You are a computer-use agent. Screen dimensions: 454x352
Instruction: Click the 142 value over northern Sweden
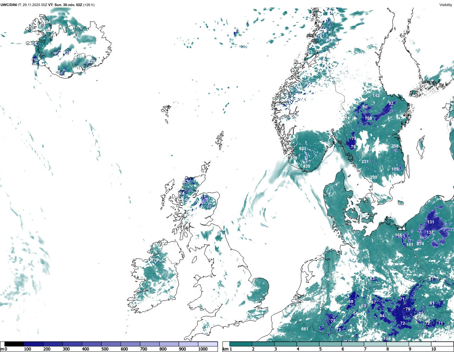click(x=376, y=96)
